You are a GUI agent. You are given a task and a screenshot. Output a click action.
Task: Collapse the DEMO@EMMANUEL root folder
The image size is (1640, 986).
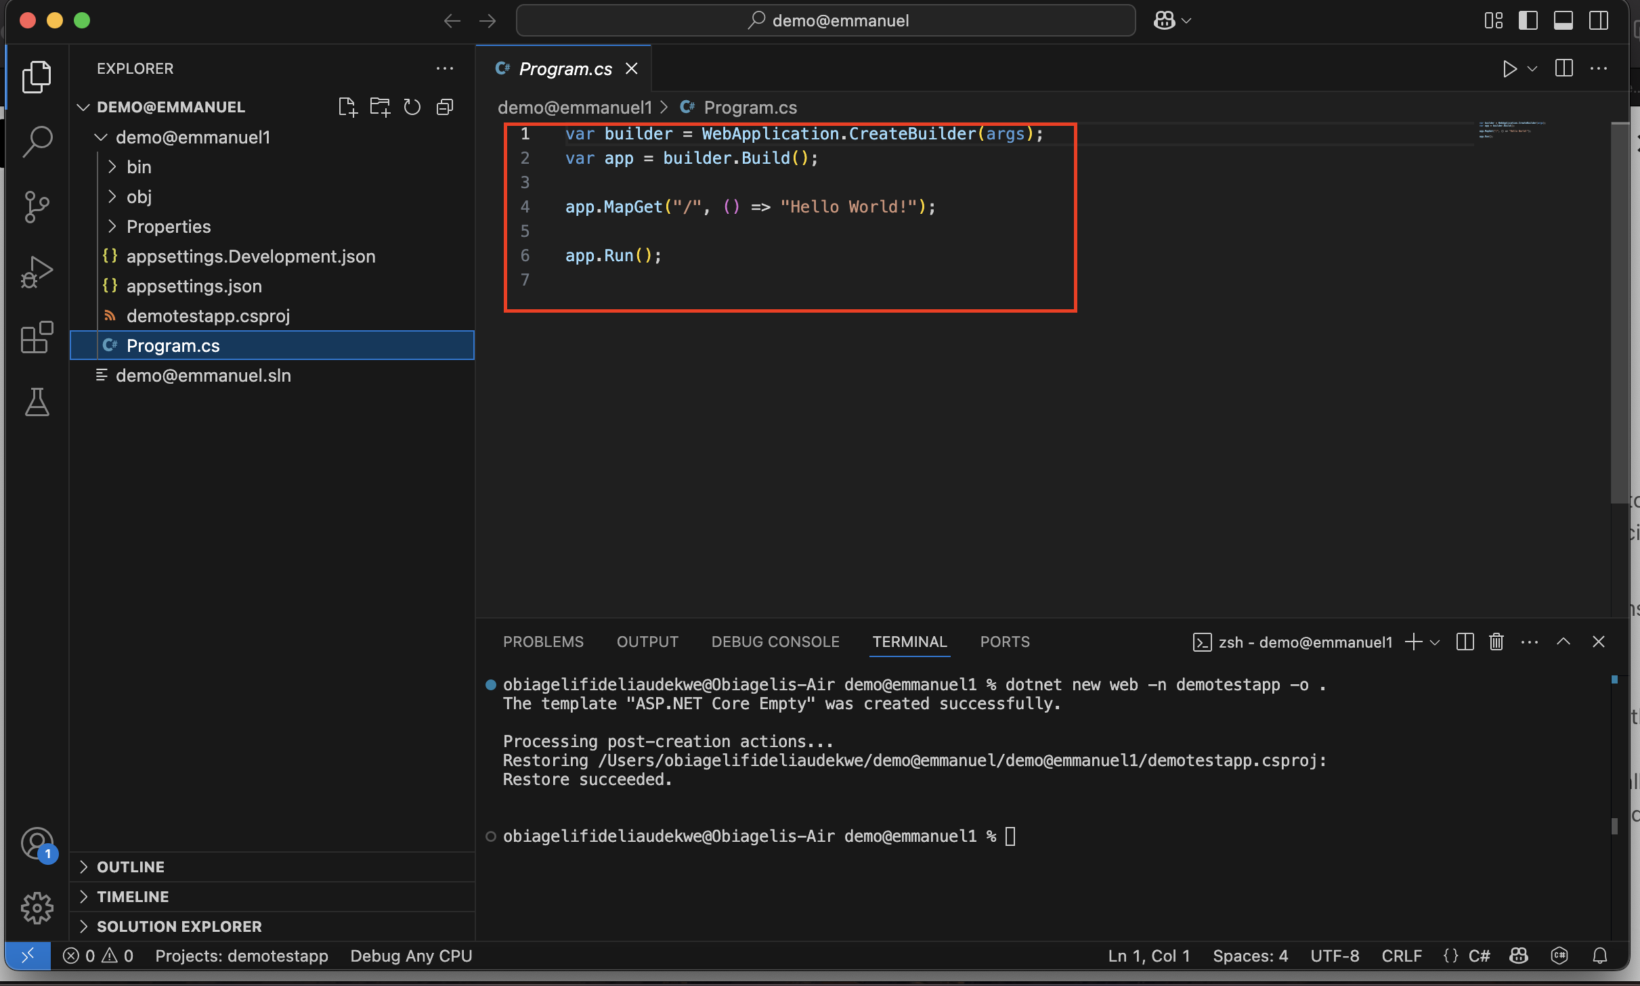[x=83, y=107]
